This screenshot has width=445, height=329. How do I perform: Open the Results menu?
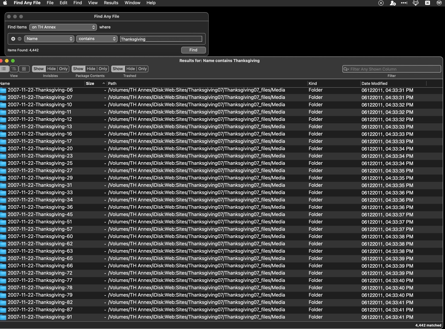pyautogui.click(x=111, y=3)
